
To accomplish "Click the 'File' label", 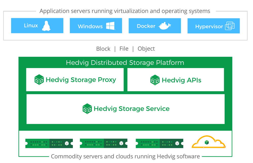I will [124, 49].
